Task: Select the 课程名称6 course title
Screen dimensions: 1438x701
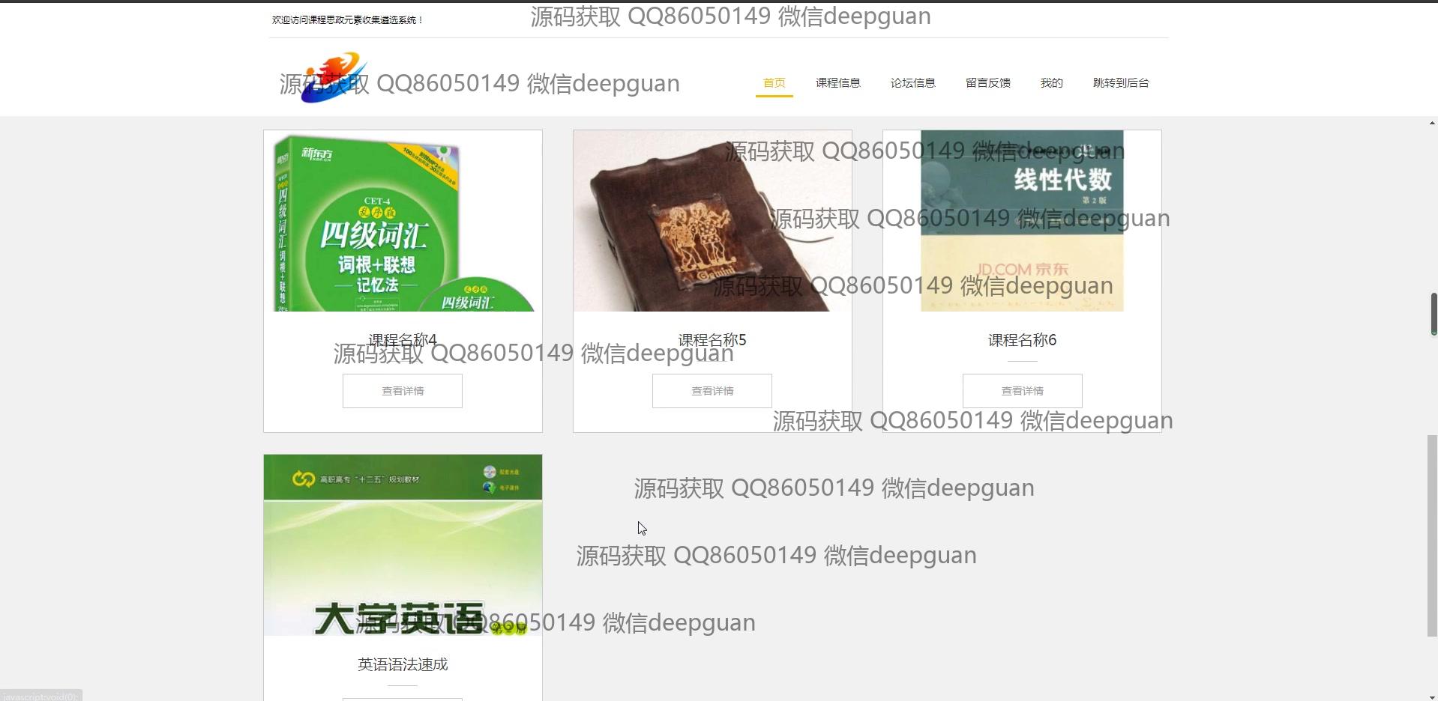Action: click(x=1022, y=340)
